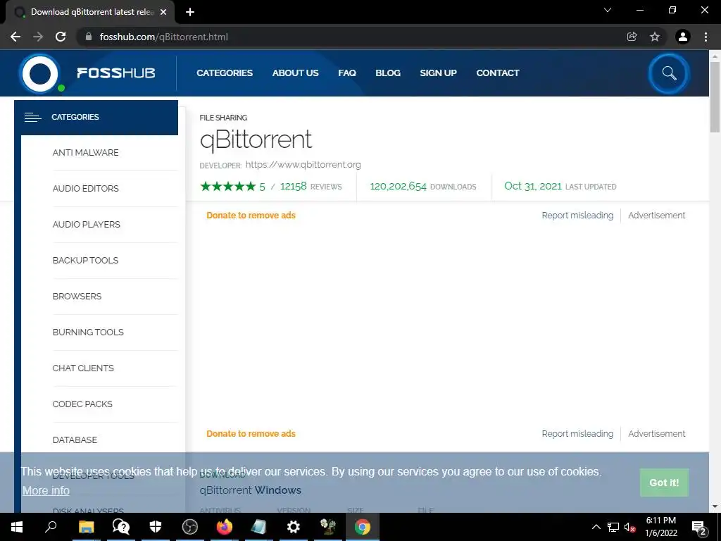Dismiss cookie notice with Got it!
The width and height of the screenshot is (721, 541).
coord(664,483)
